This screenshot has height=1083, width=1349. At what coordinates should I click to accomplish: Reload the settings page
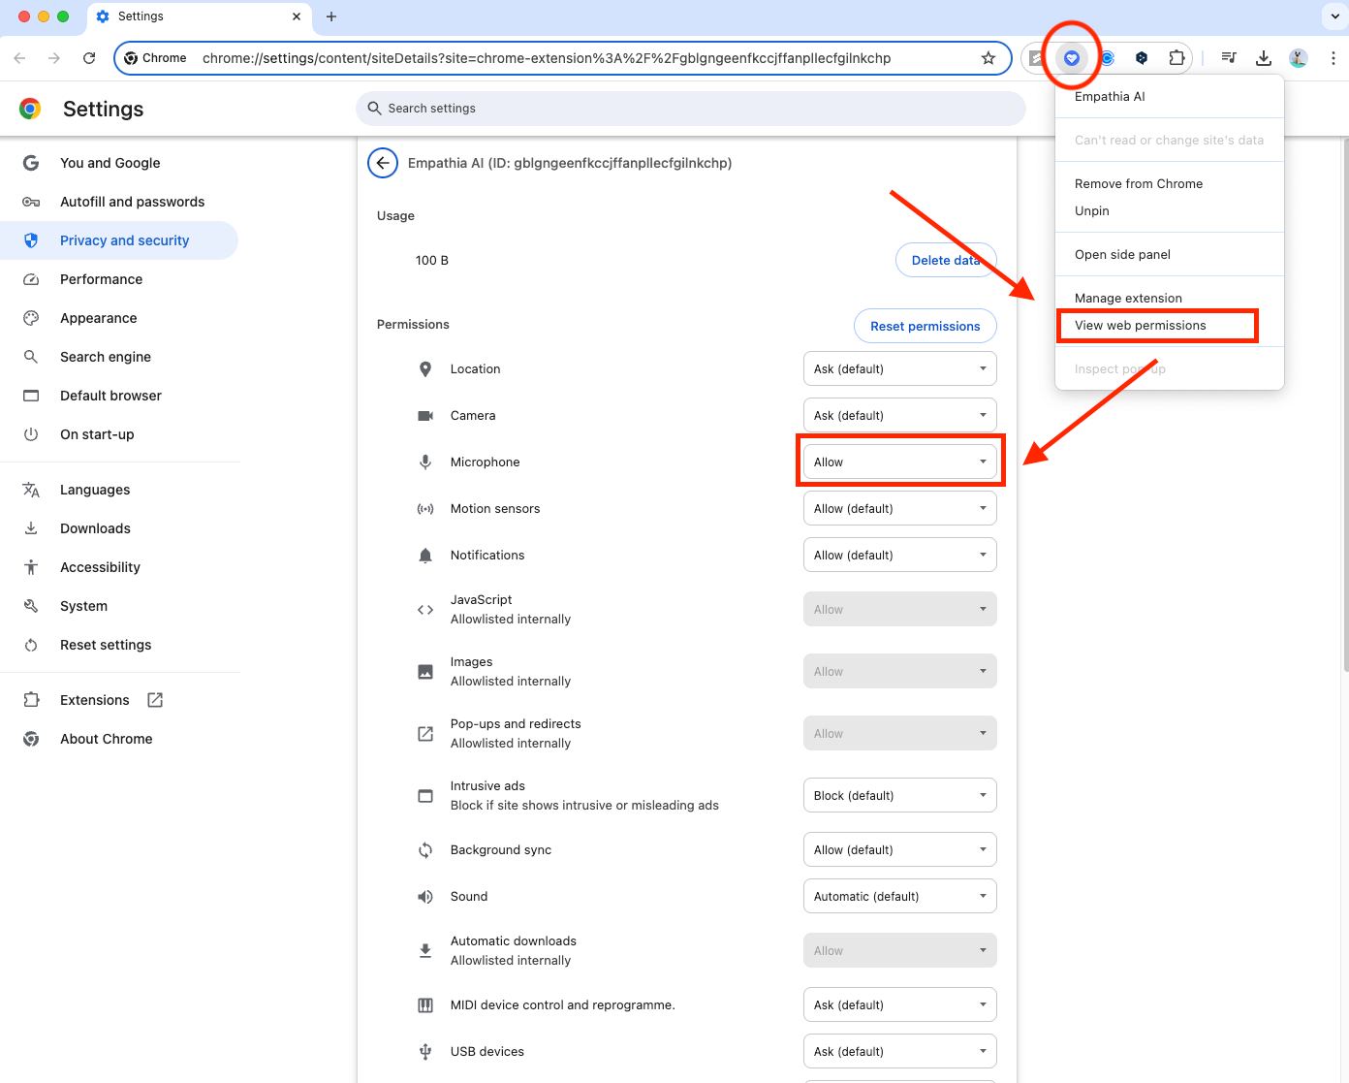[89, 58]
